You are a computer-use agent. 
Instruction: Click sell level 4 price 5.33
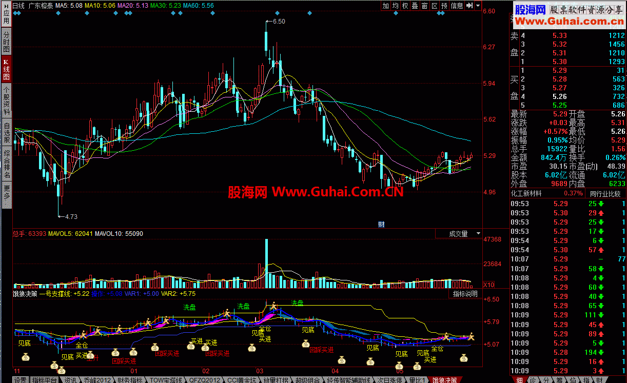(559, 35)
